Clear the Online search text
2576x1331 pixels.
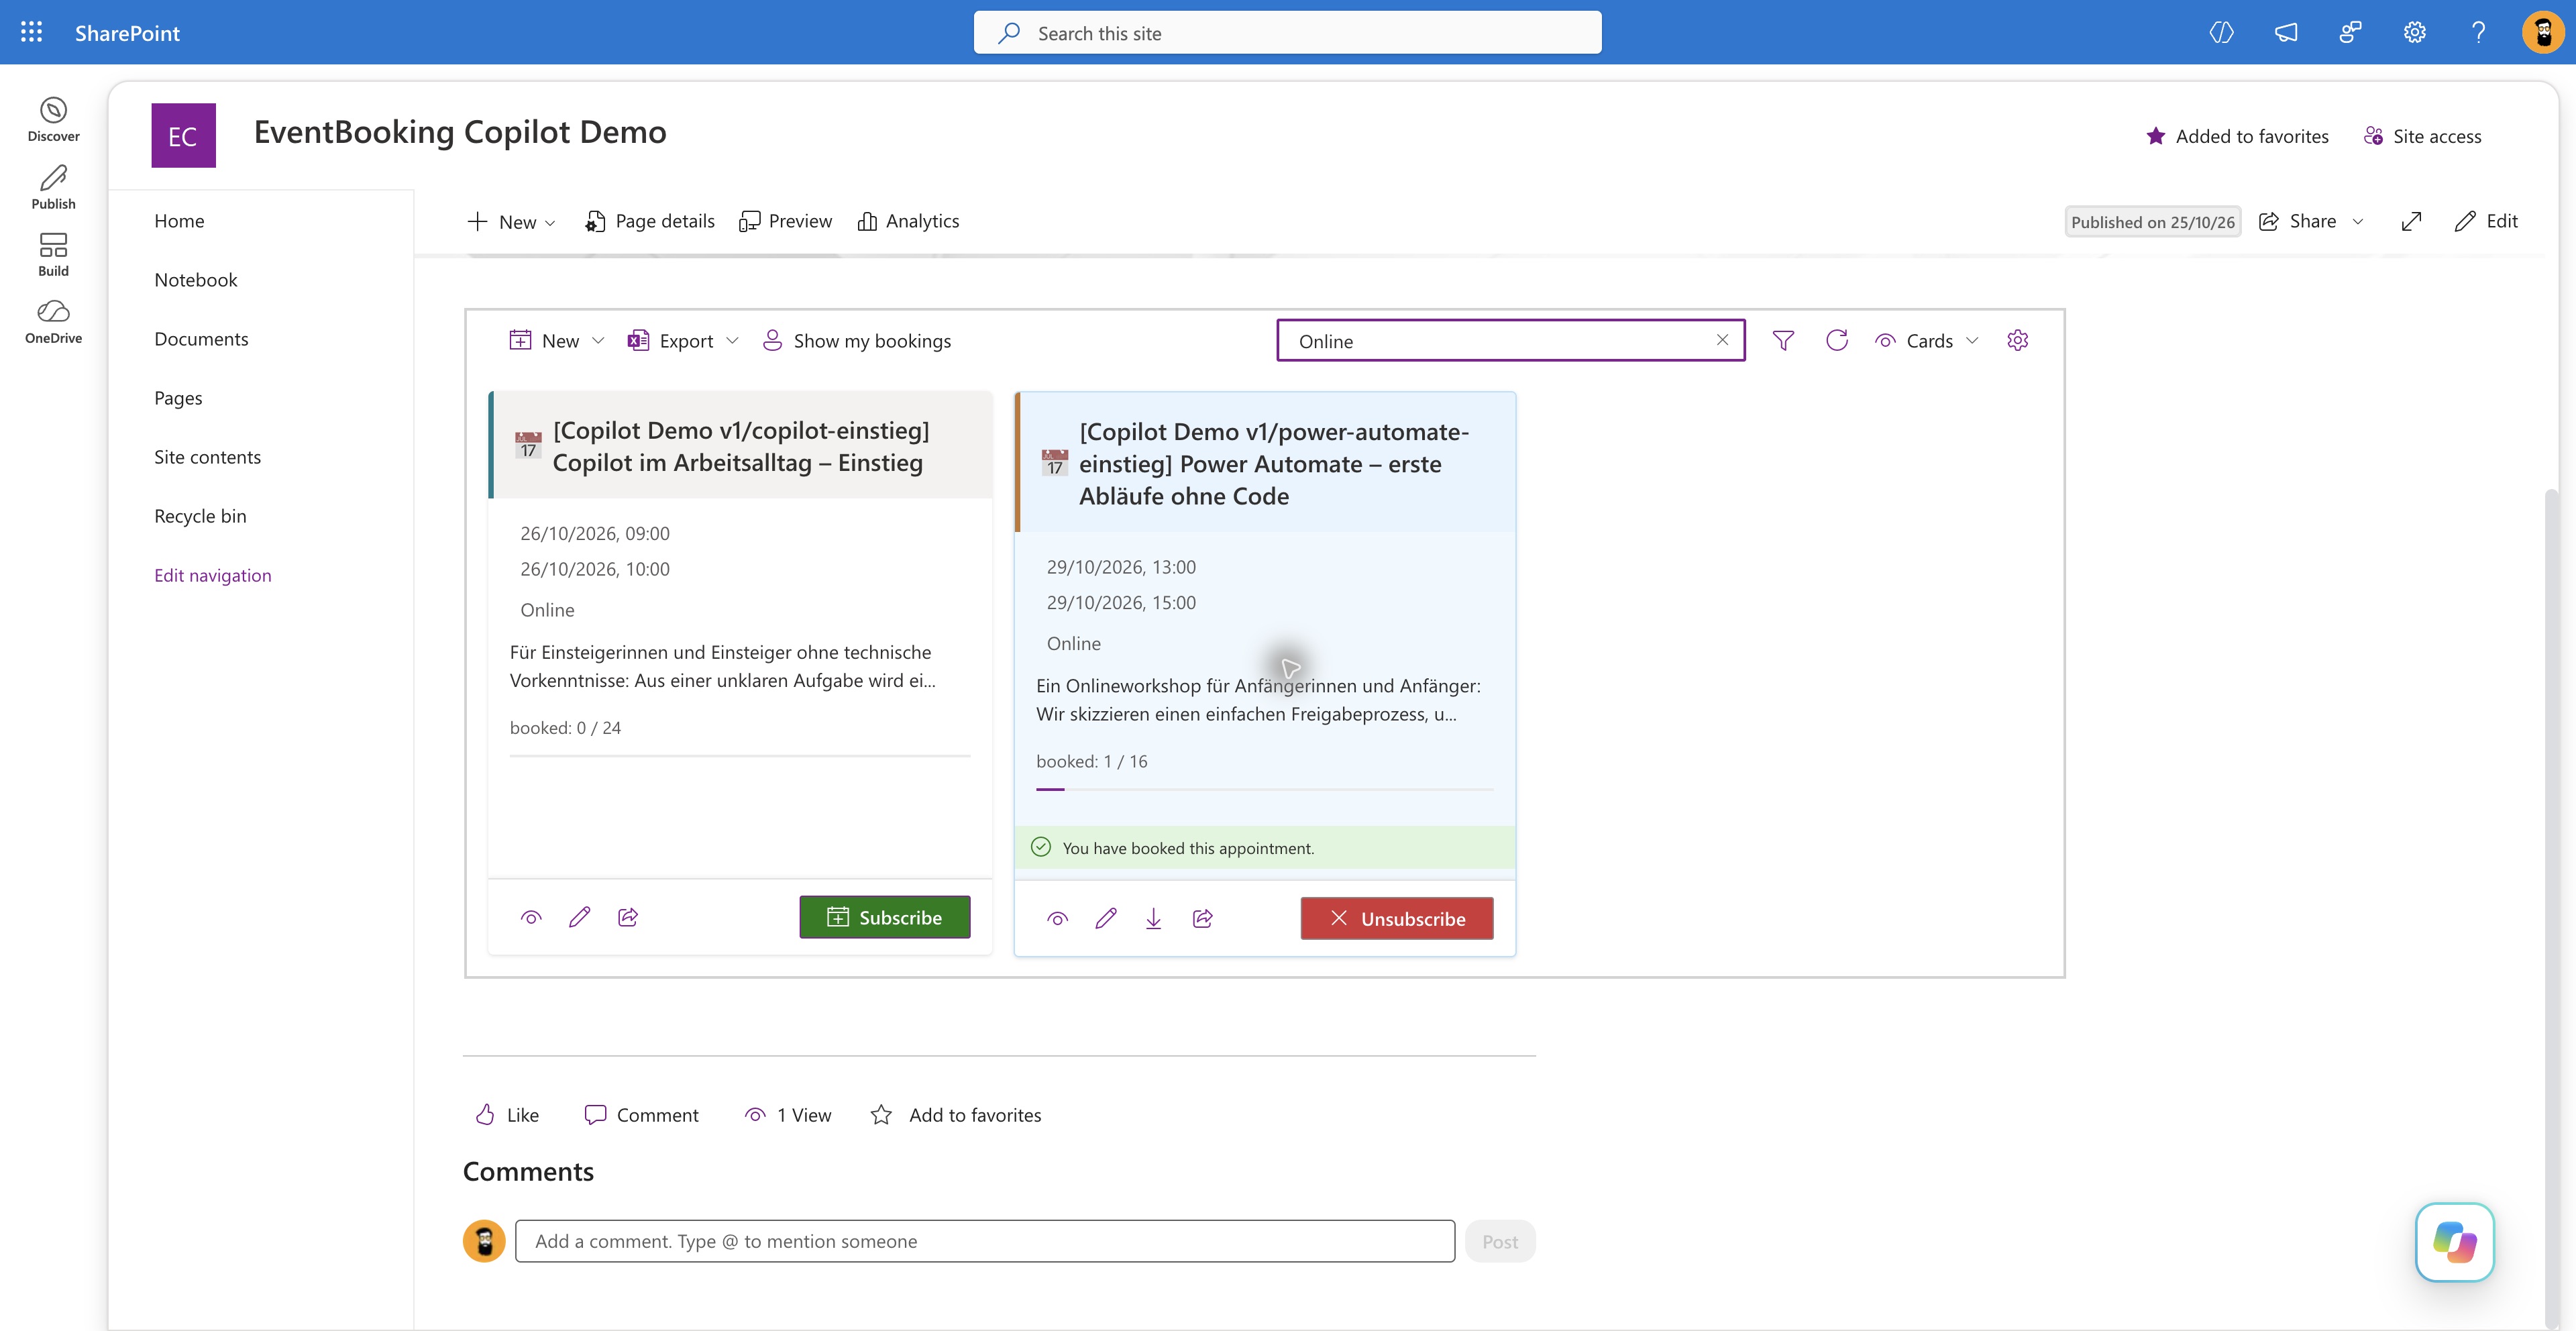[1722, 340]
